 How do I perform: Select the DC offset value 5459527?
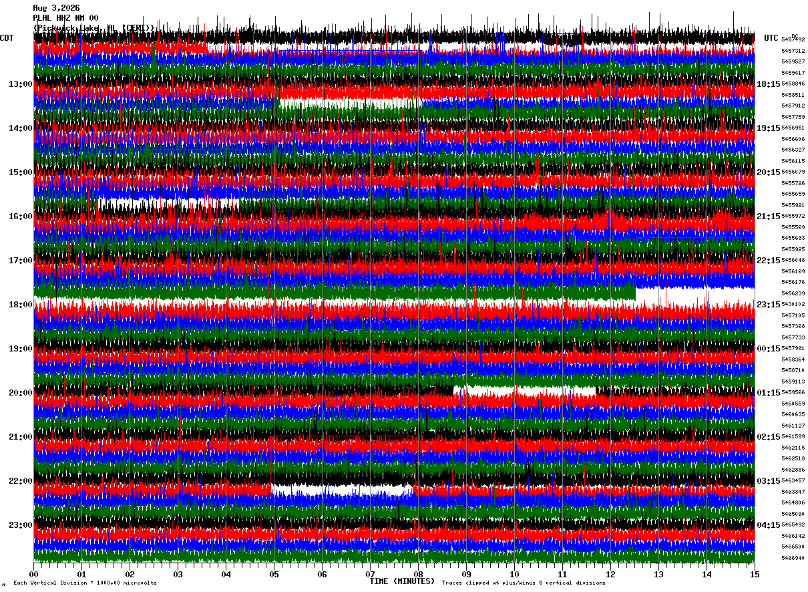pyautogui.click(x=793, y=61)
